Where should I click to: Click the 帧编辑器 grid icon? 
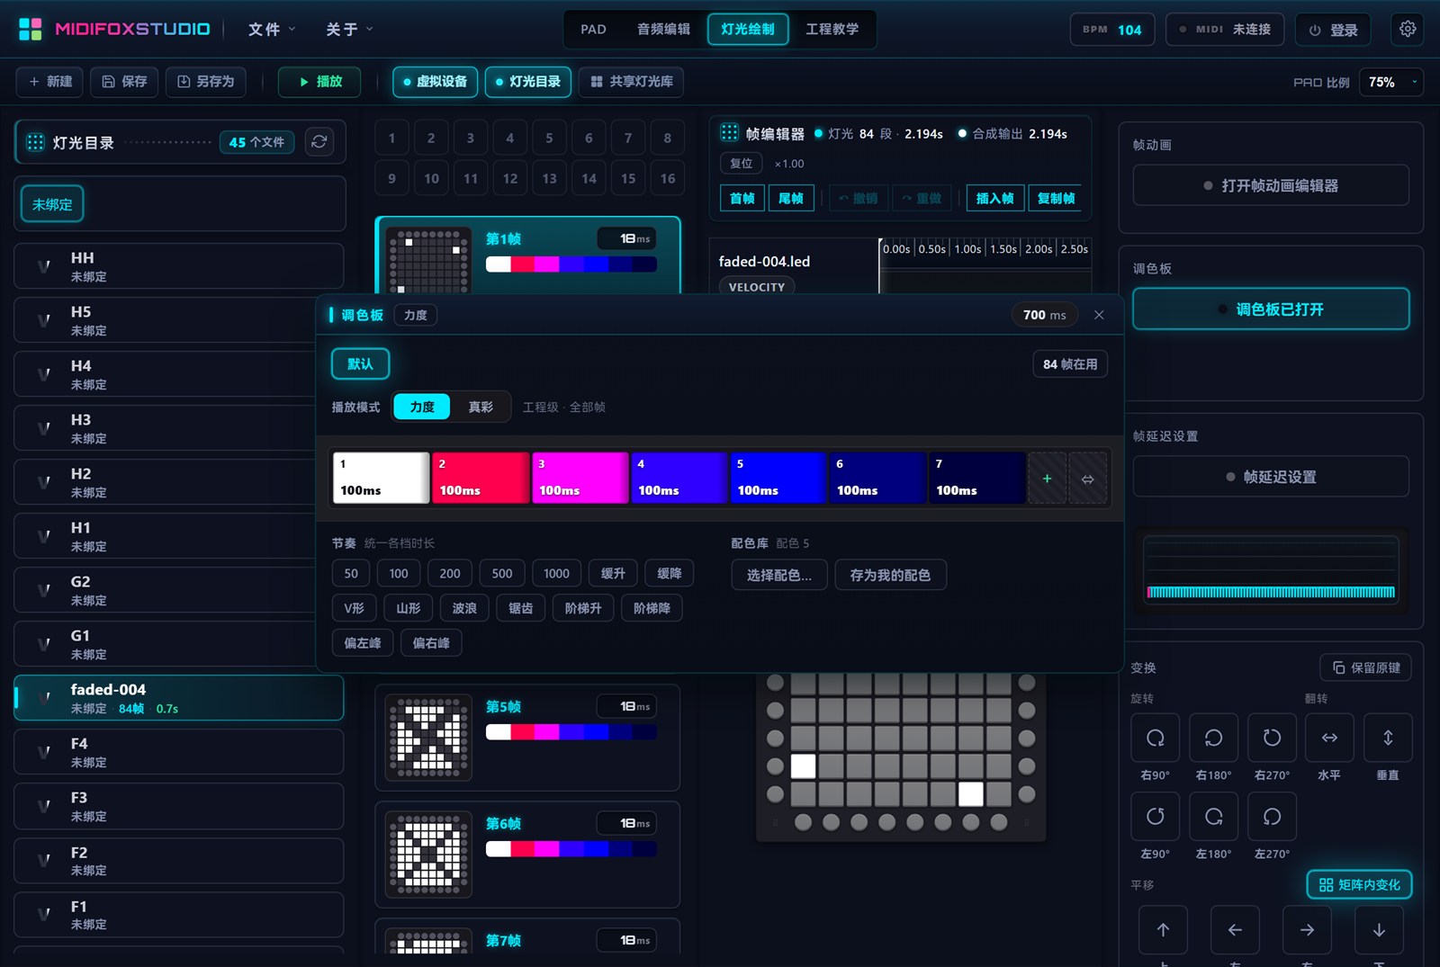729,133
